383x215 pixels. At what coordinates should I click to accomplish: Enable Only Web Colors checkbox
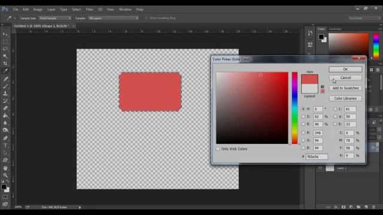pyautogui.click(x=218, y=149)
